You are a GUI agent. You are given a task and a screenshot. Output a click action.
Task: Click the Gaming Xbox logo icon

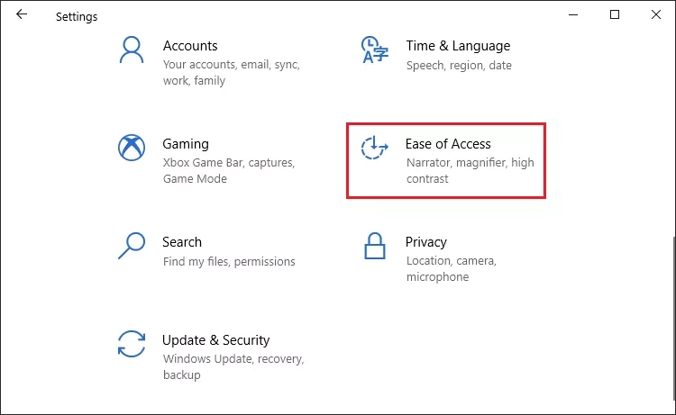(x=132, y=148)
